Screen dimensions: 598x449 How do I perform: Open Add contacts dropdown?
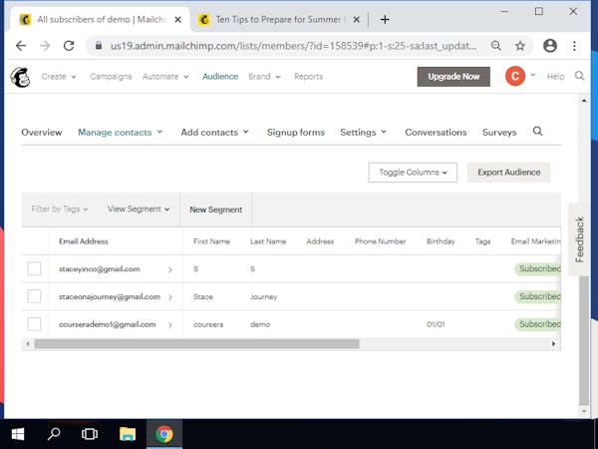(214, 132)
